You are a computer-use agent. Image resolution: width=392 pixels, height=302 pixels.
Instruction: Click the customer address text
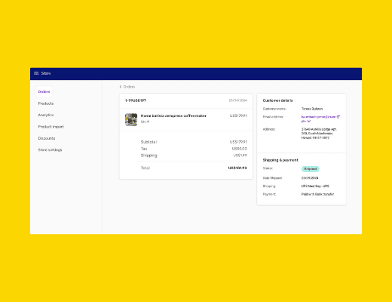coord(319,134)
